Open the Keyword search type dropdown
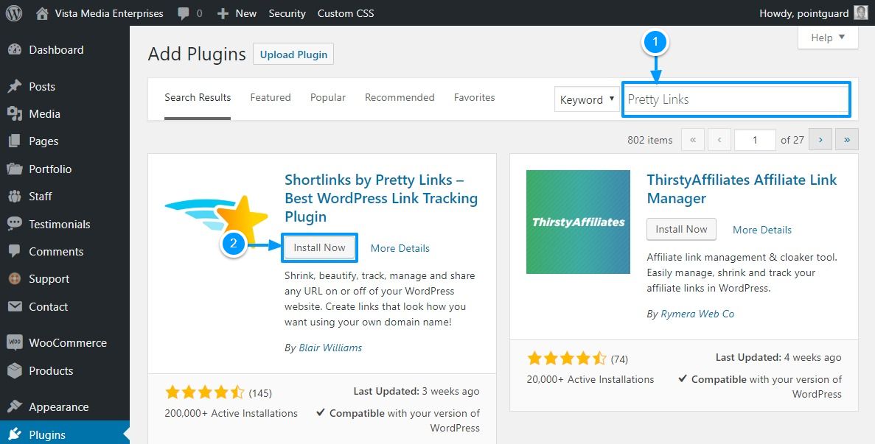Screen dimensions: 875x444 [587, 99]
